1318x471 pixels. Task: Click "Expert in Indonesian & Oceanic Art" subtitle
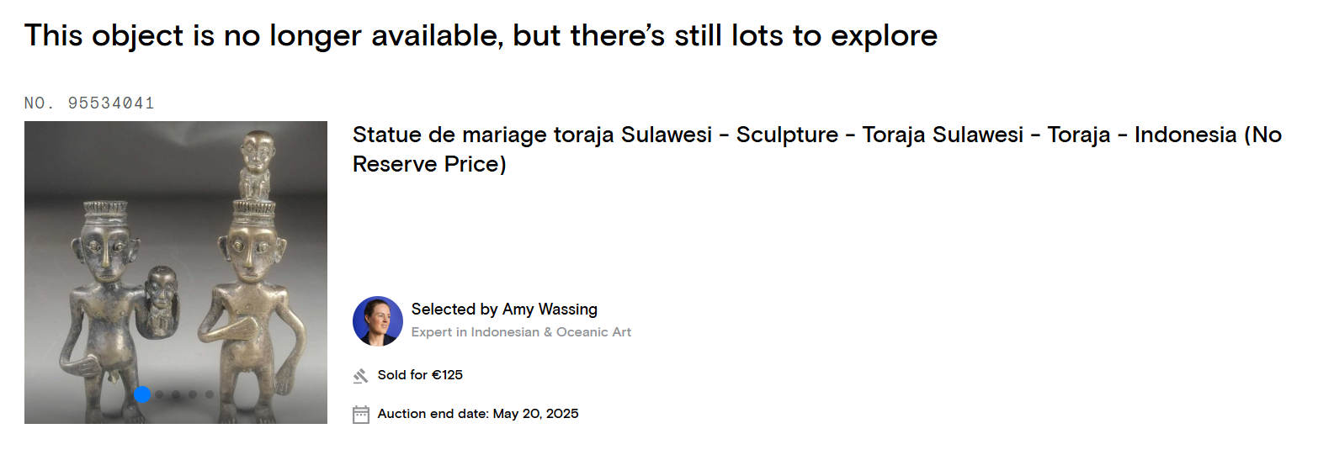[x=521, y=332]
